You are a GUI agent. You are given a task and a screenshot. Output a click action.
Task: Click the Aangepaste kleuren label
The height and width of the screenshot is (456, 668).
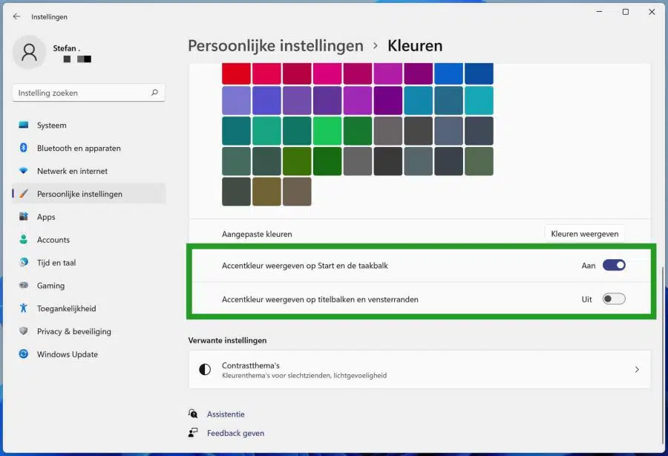(257, 234)
